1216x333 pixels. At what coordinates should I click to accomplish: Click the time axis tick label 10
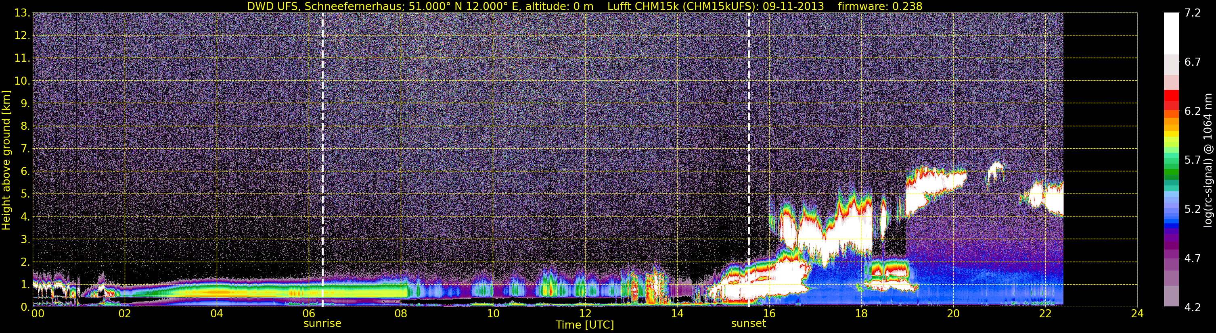493,314
